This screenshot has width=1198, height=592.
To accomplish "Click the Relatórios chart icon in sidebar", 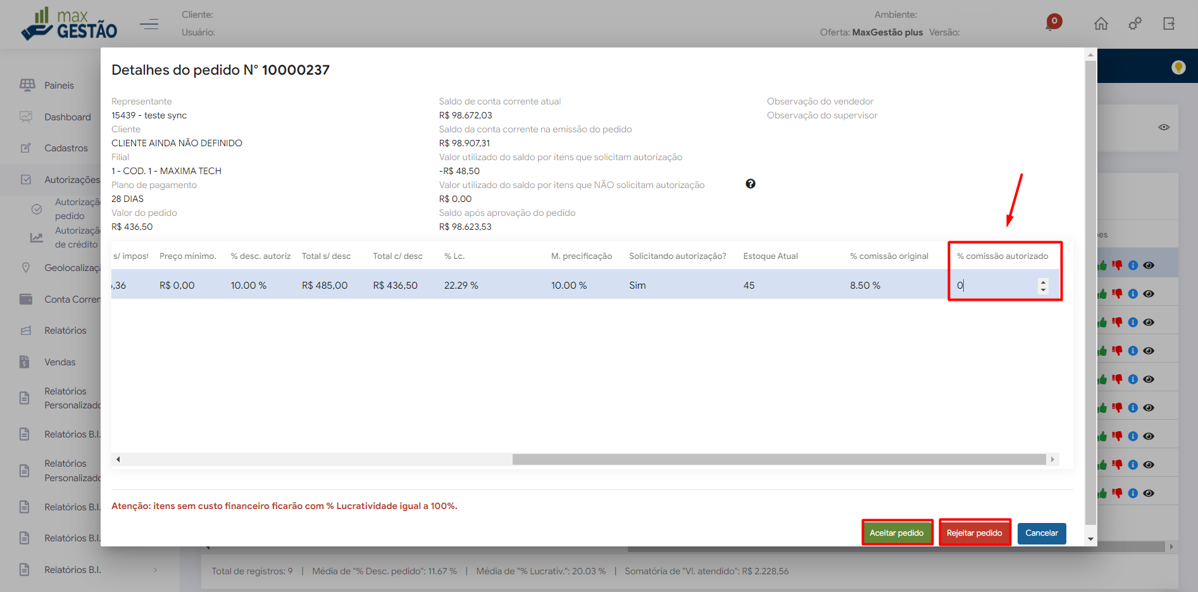I will pyautogui.click(x=26, y=331).
